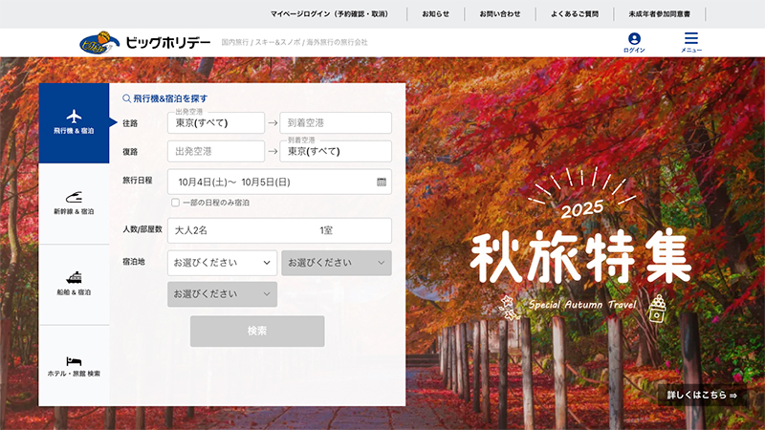Open マイページログイン link in top bar
Viewport: 765px width, 430px height.
pos(329,14)
